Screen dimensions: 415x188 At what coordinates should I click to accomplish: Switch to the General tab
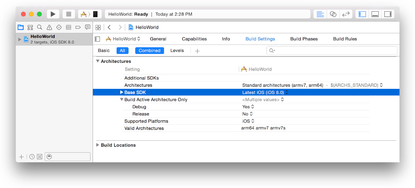[158, 39]
